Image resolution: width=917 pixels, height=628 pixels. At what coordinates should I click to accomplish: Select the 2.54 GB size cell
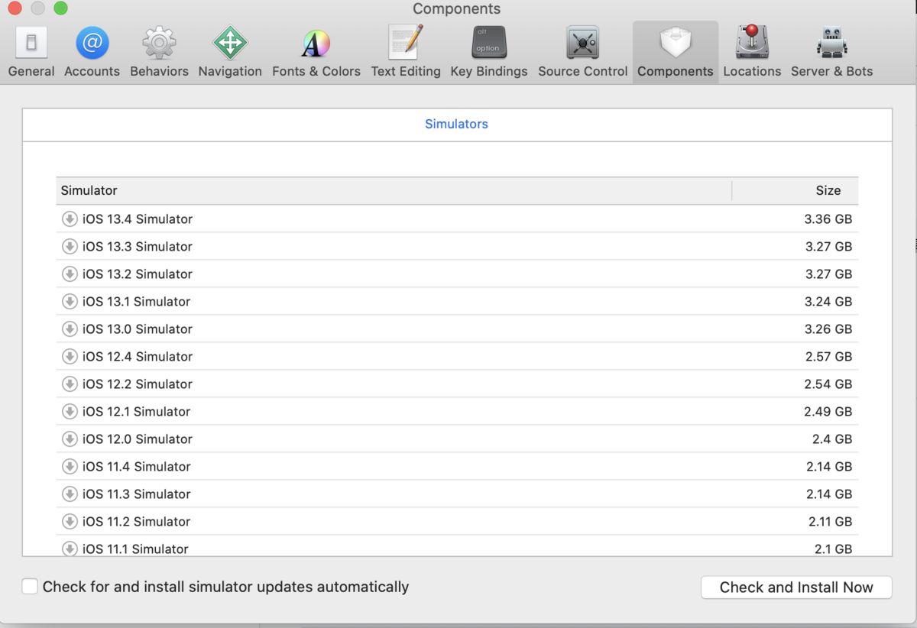[828, 384]
